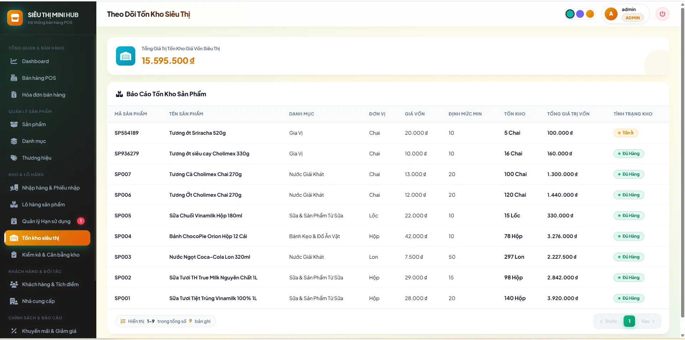This screenshot has width=685, height=340.
Task: Click Sữa Chuối Vinamilk Hộp 180ml name
Action: [206, 216]
